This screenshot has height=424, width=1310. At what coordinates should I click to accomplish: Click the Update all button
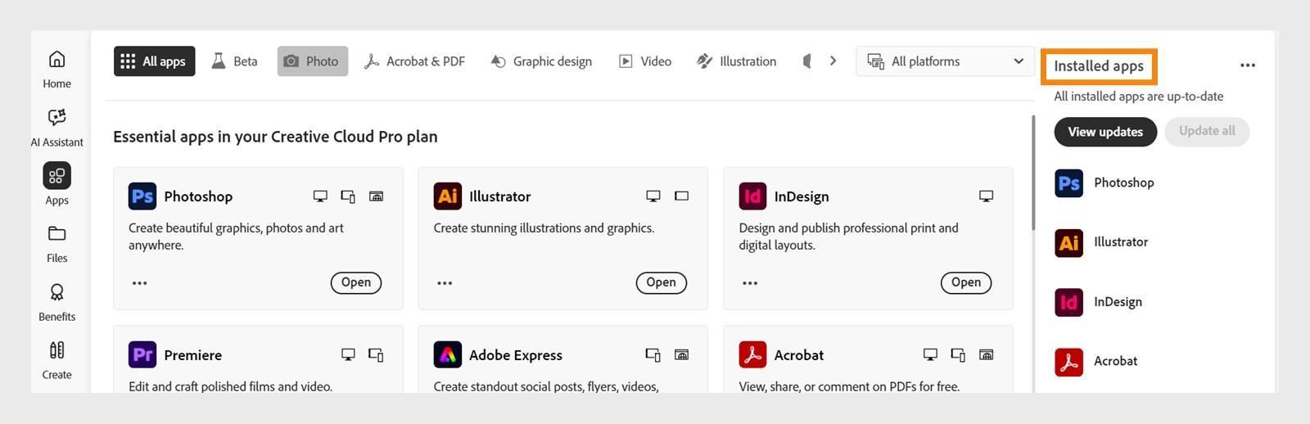(x=1207, y=131)
